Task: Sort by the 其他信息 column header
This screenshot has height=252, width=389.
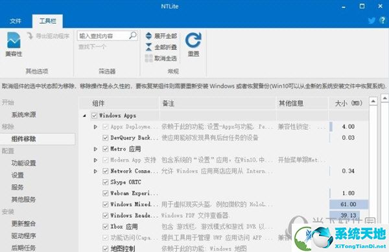Action: point(302,103)
